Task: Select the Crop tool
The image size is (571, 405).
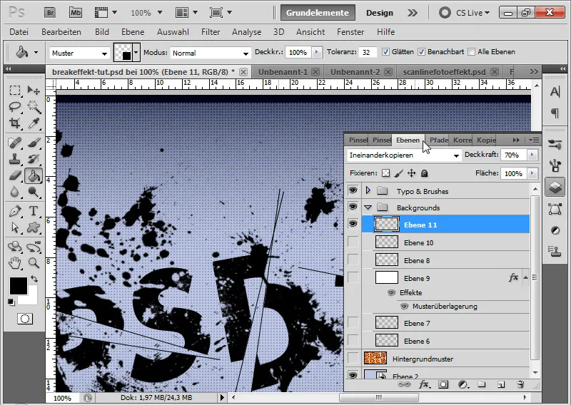Action: click(14, 123)
